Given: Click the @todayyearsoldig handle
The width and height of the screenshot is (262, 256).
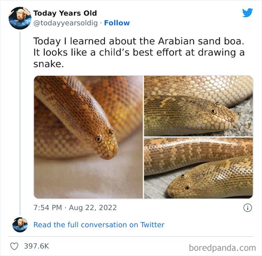Looking at the screenshot, I should click(x=65, y=23).
